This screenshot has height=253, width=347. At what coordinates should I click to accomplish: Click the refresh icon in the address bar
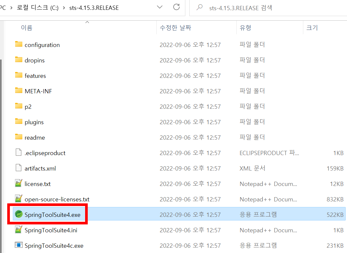coord(176,7)
